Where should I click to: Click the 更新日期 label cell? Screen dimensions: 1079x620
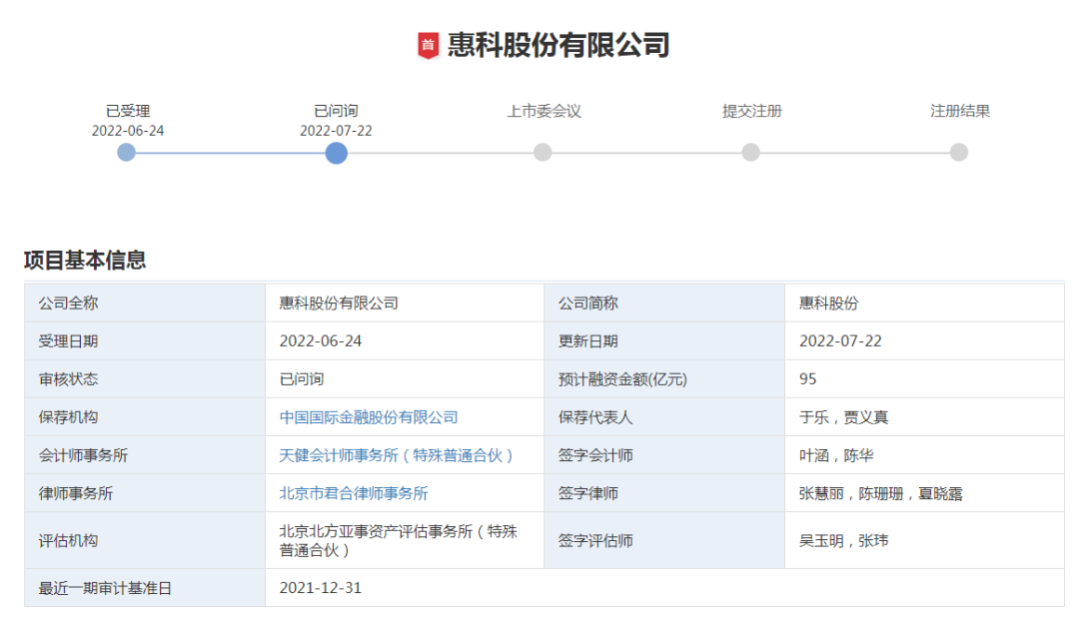(x=664, y=340)
